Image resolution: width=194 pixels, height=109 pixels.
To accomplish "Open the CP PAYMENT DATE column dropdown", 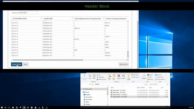I will coord(41,18).
